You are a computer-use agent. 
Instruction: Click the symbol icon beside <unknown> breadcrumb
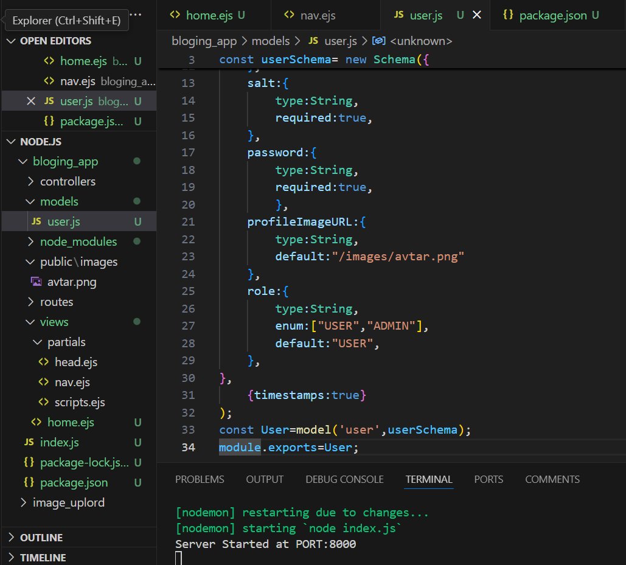[x=378, y=41]
